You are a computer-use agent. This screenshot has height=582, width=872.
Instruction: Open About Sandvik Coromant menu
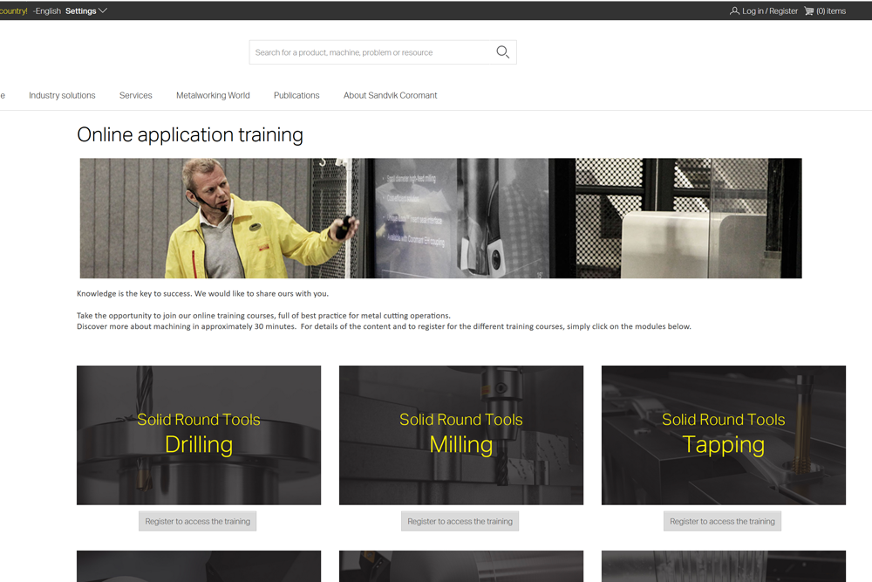pos(391,96)
